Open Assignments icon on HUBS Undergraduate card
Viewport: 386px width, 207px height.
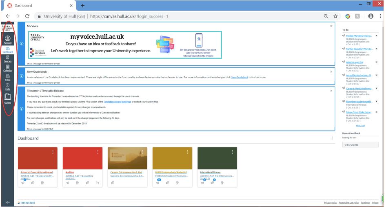(x=177, y=183)
